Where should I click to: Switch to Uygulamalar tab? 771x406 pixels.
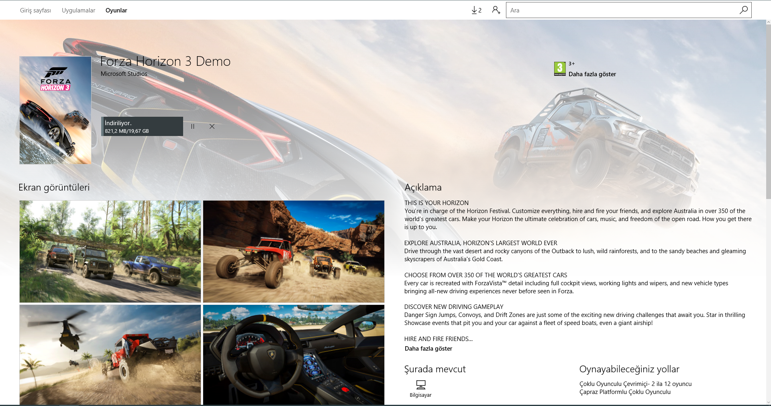point(78,10)
